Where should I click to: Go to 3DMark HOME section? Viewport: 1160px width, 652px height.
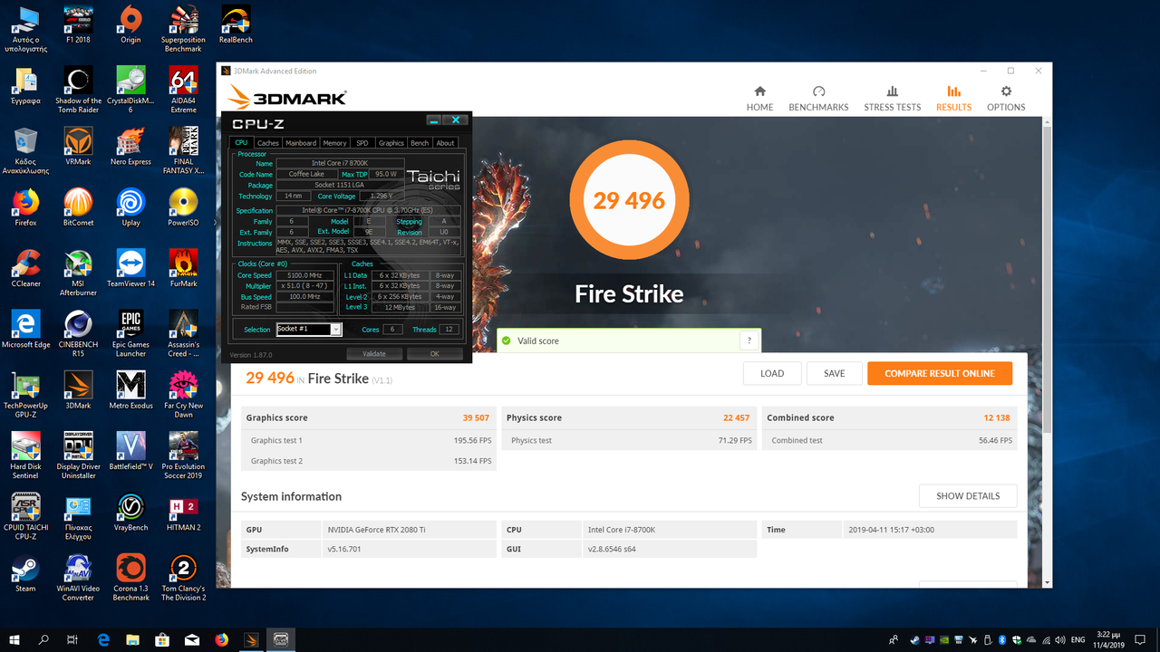[759, 99]
